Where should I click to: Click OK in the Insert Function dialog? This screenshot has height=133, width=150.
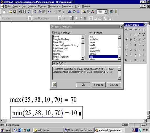click(83, 85)
